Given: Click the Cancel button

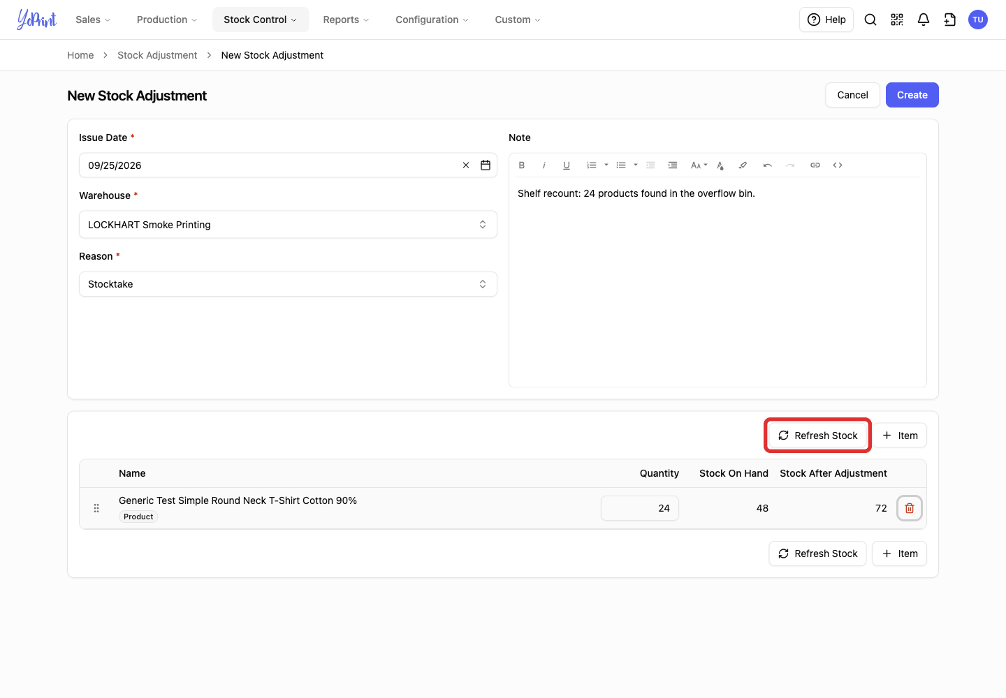Looking at the screenshot, I should (853, 95).
